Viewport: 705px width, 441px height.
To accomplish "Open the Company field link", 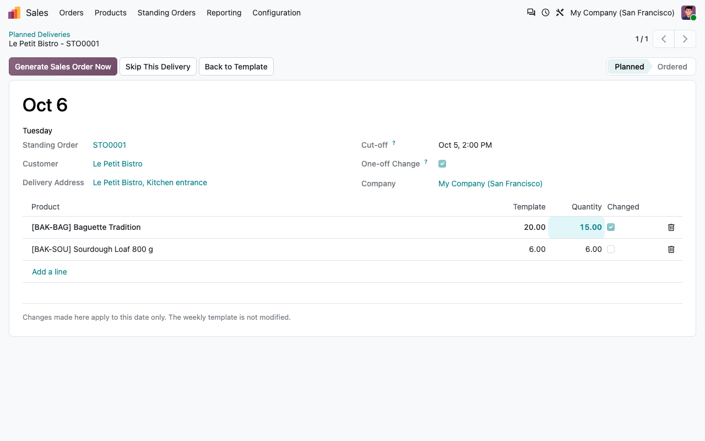I will [x=490, y=184].
